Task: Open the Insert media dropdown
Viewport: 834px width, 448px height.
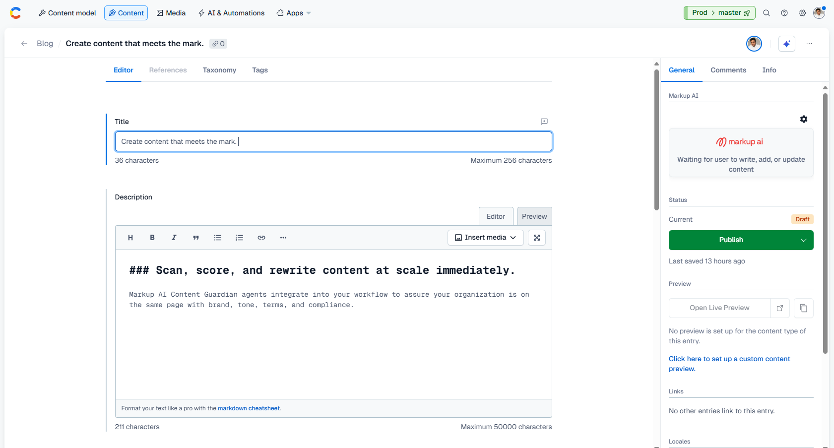Action: (x=485, y=237)
